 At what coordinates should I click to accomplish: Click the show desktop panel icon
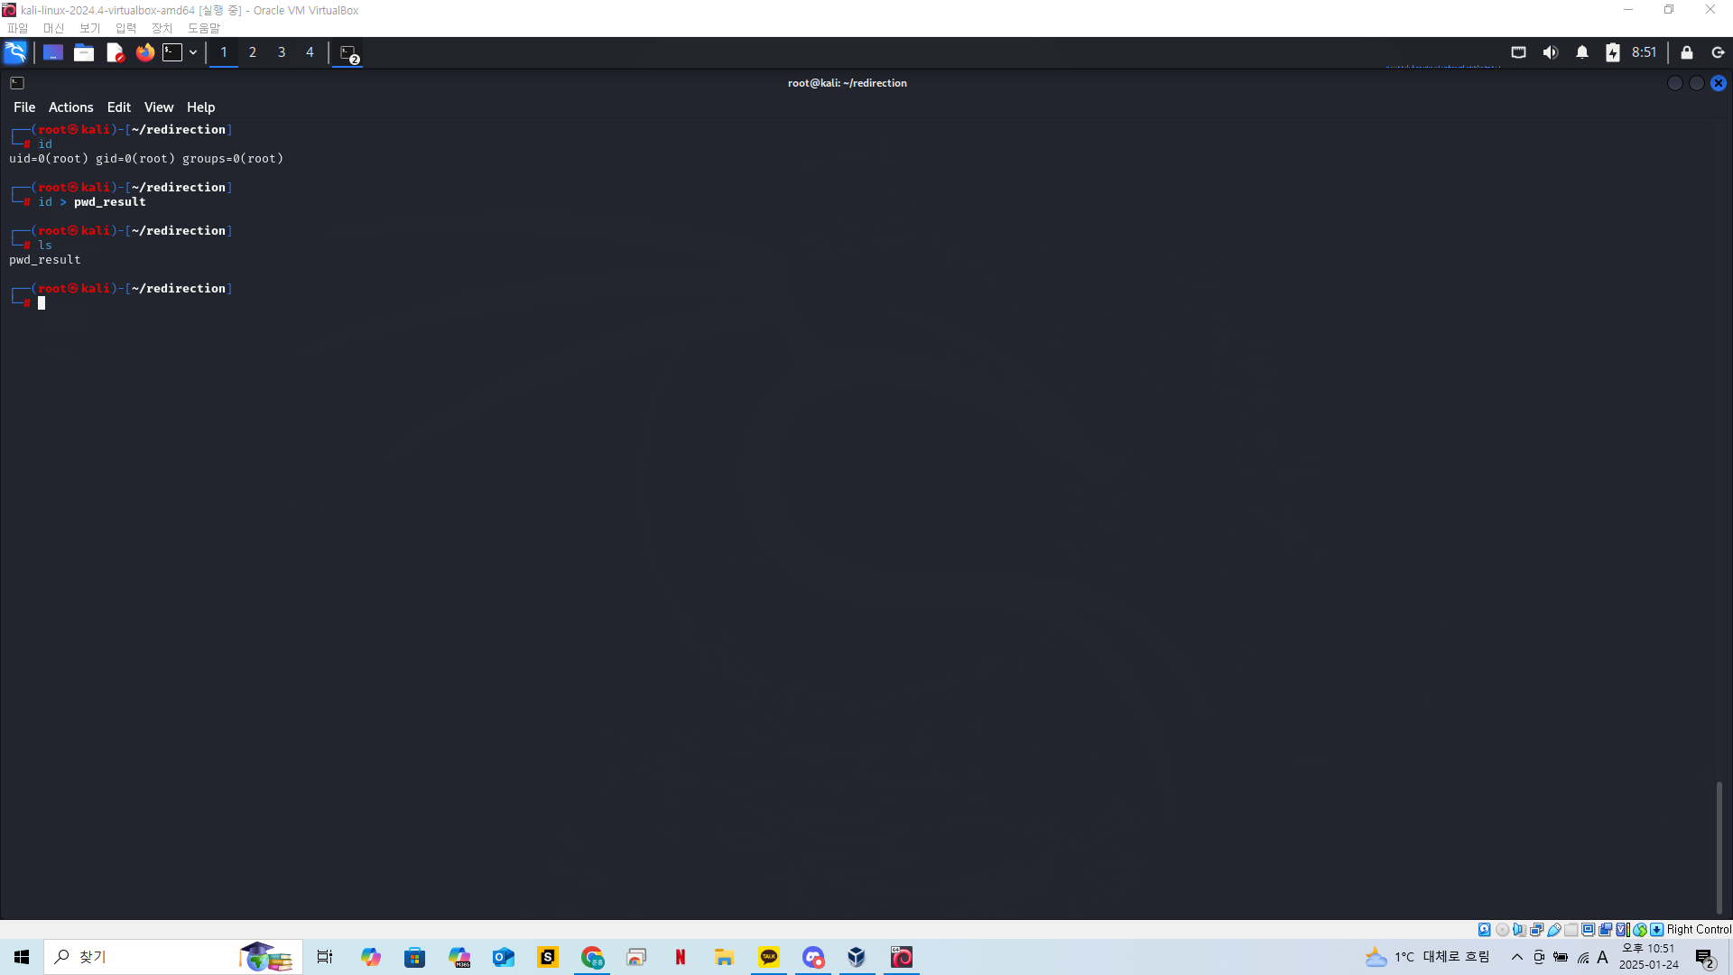coord(53,52)
